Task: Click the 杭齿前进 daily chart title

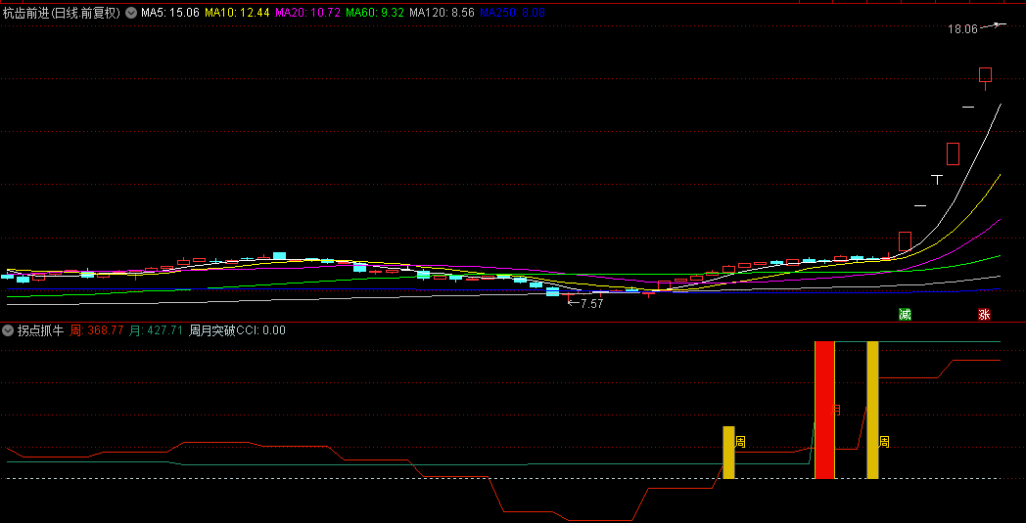Action: (61, 13)
